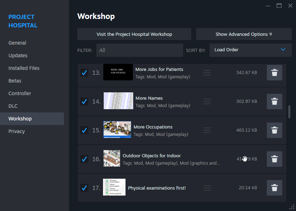The image size is (296, 211).
Task: Click the 302.87 KB size value
Action: [246, 101]
